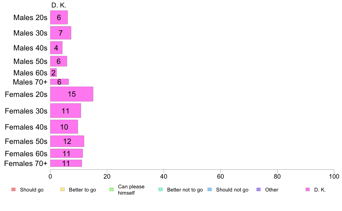
Task: Click the purple Other legend swatch
Action: (x=259, y=189)
